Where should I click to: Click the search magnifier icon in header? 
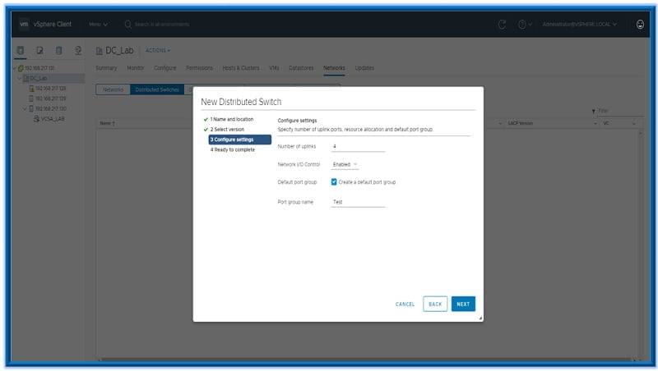point(128,24)
